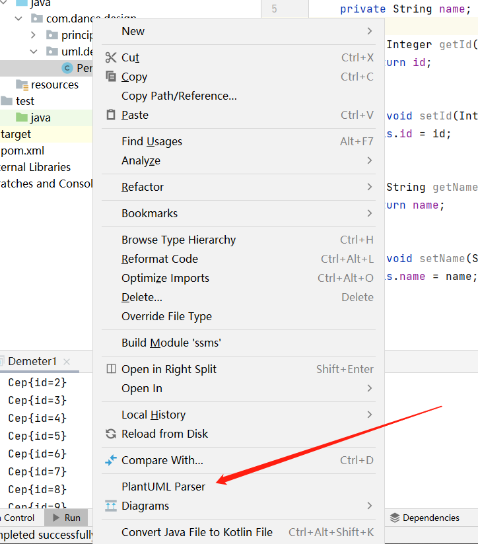
Task: Select ernal Libraries tree node
Action: click(35, 167)
